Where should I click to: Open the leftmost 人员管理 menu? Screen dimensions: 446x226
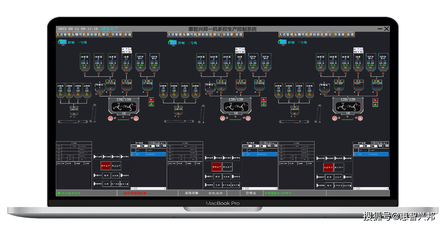click(x=63, y=35)
